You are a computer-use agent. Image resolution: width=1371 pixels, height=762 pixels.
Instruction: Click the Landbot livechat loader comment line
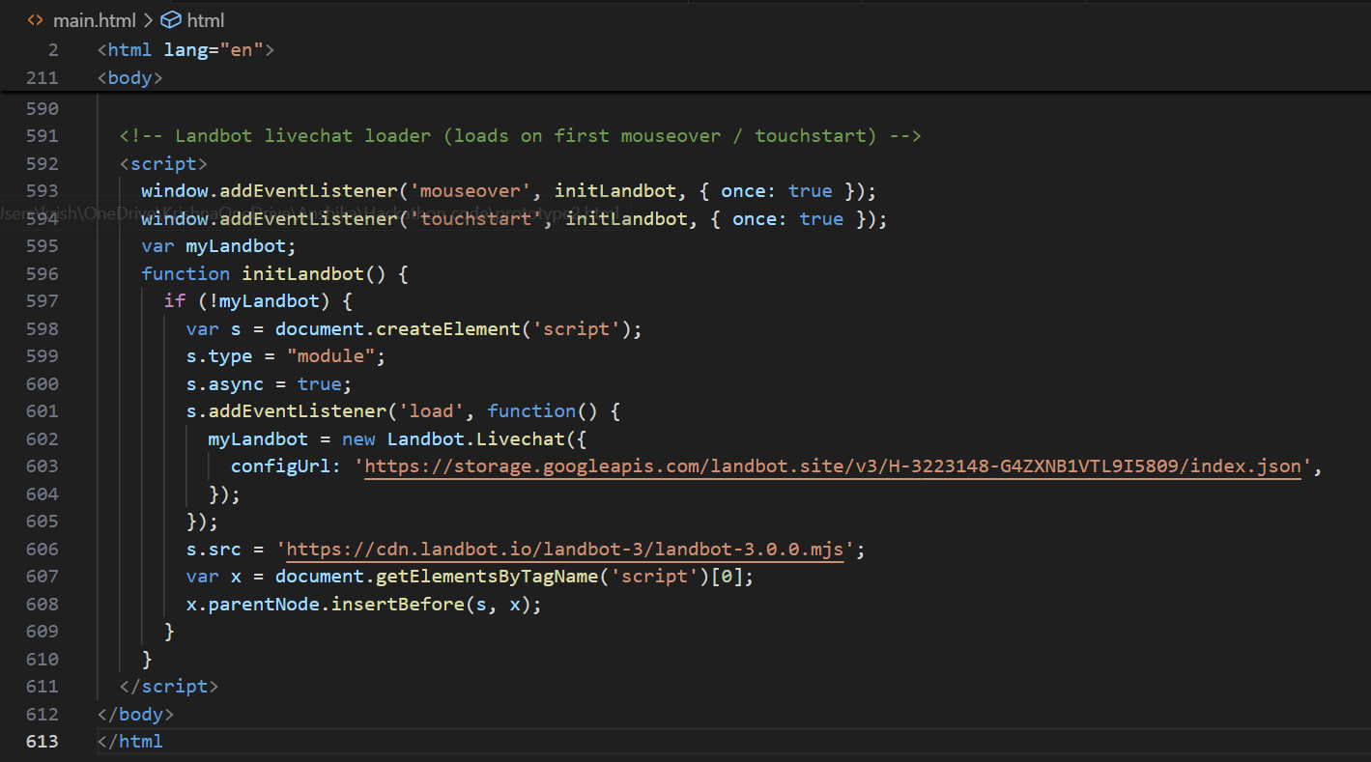(520, 136)
